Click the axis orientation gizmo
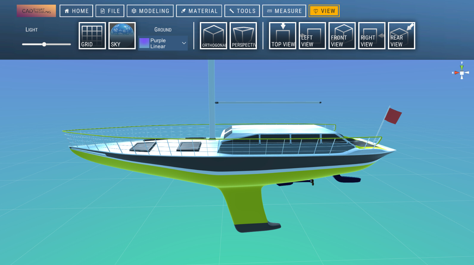This screenshot has width=474, height=265. [x=461, y=73]
